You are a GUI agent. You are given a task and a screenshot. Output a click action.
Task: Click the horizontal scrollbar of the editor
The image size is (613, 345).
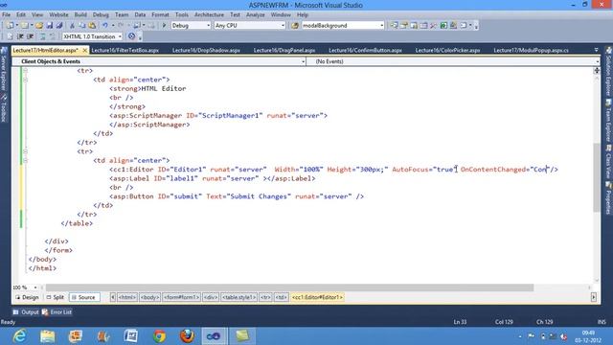point(289,287)
